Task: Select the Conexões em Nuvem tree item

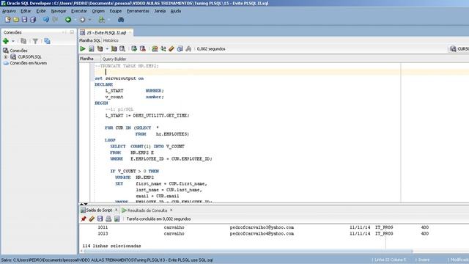Action: tap(28, 63)
